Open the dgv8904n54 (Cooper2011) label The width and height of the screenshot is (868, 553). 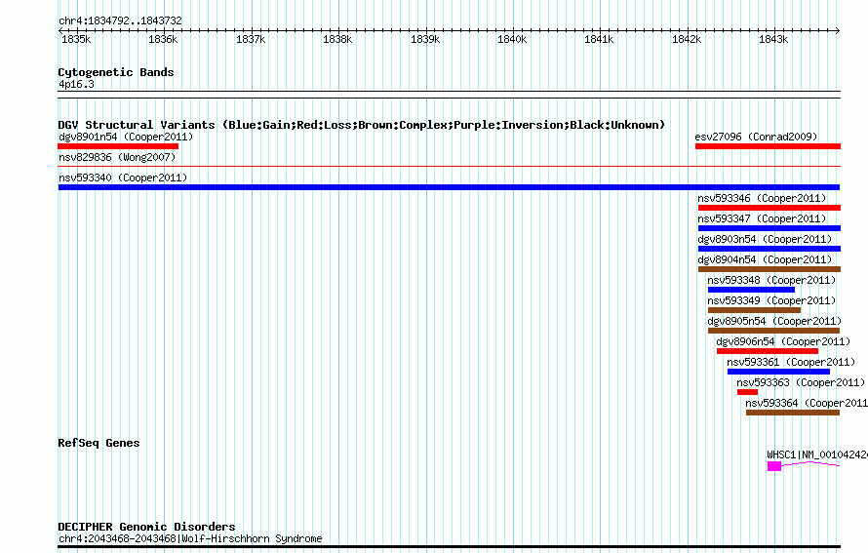(765, 259)
